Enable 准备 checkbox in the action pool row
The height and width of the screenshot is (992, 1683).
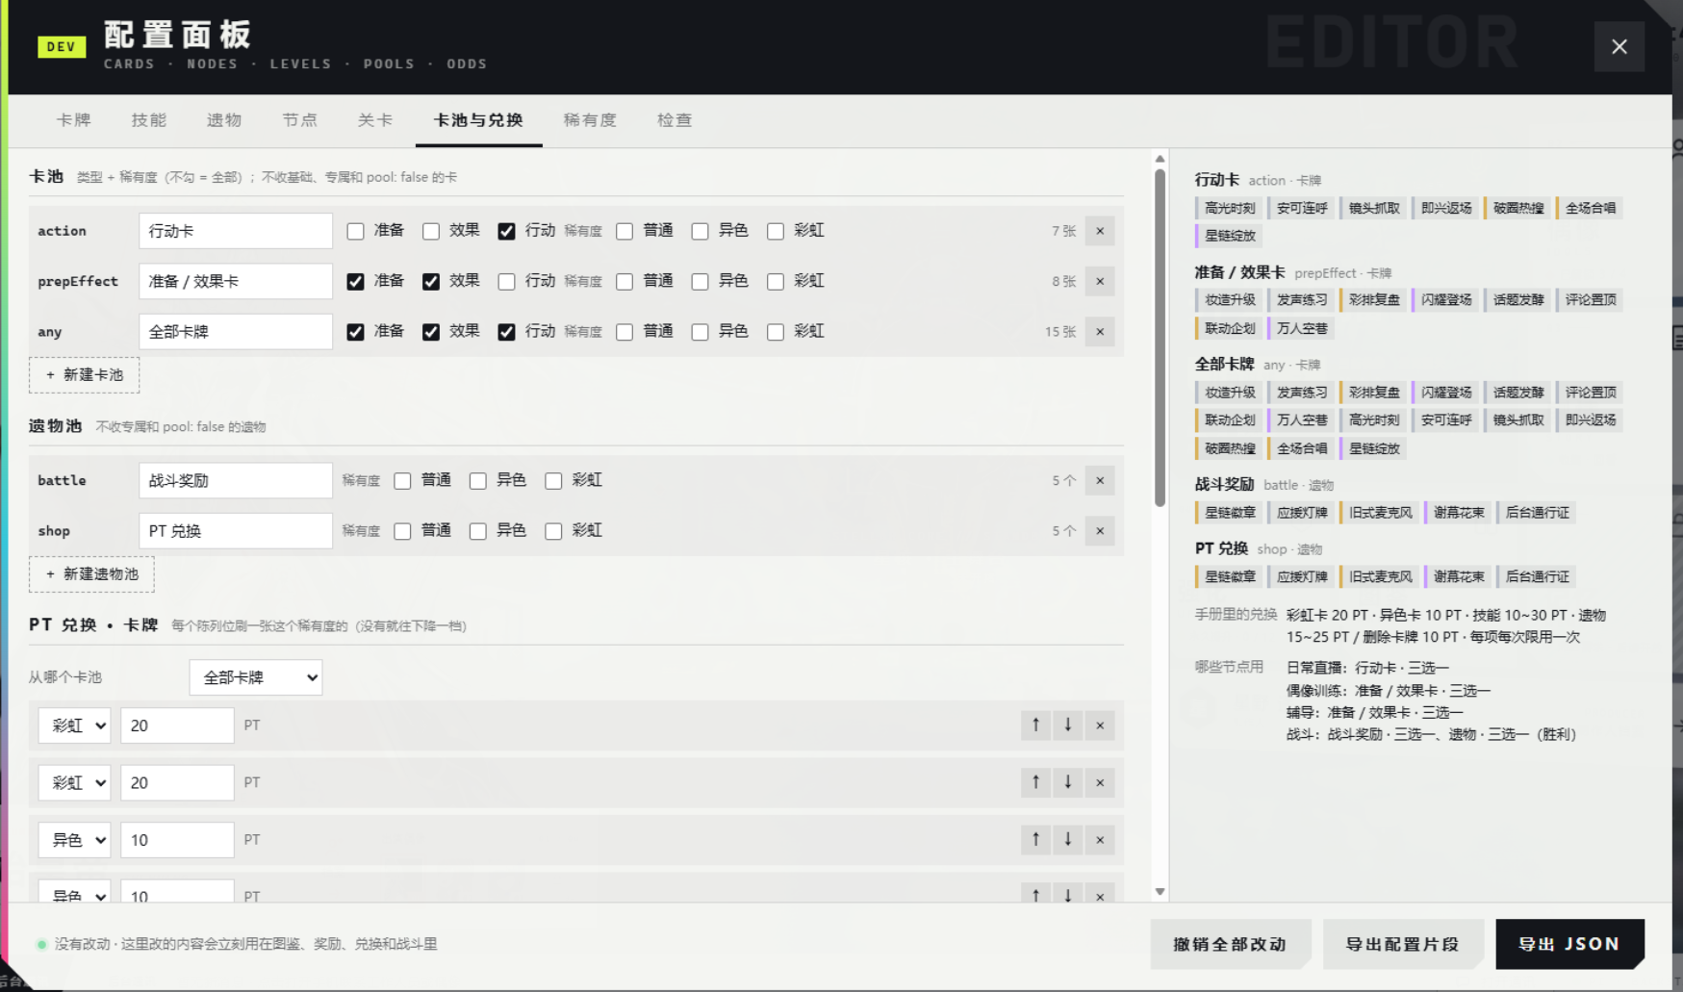(x=356, y=231)
